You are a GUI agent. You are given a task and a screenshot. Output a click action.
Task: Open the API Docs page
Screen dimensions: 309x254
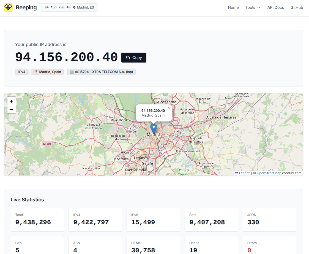point(275,7)
